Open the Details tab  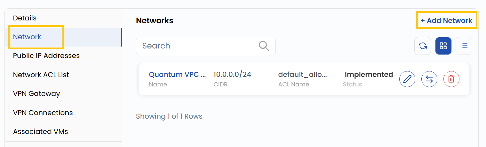(x=25, y=18)
